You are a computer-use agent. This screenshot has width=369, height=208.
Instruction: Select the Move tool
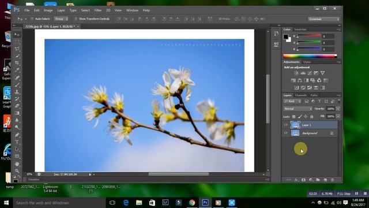point(17,35)
